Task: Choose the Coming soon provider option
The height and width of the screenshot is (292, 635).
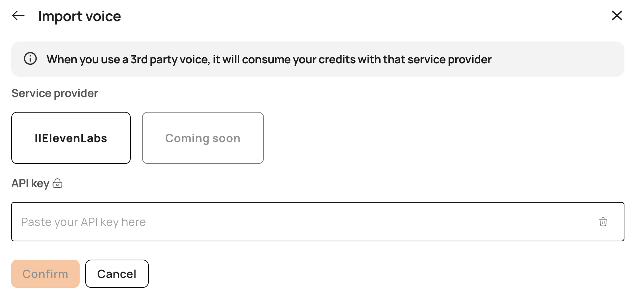Action: [x=203, y=138]
